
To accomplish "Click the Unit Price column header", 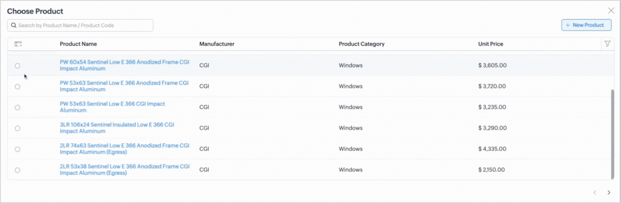I will [x=491, y=44].
